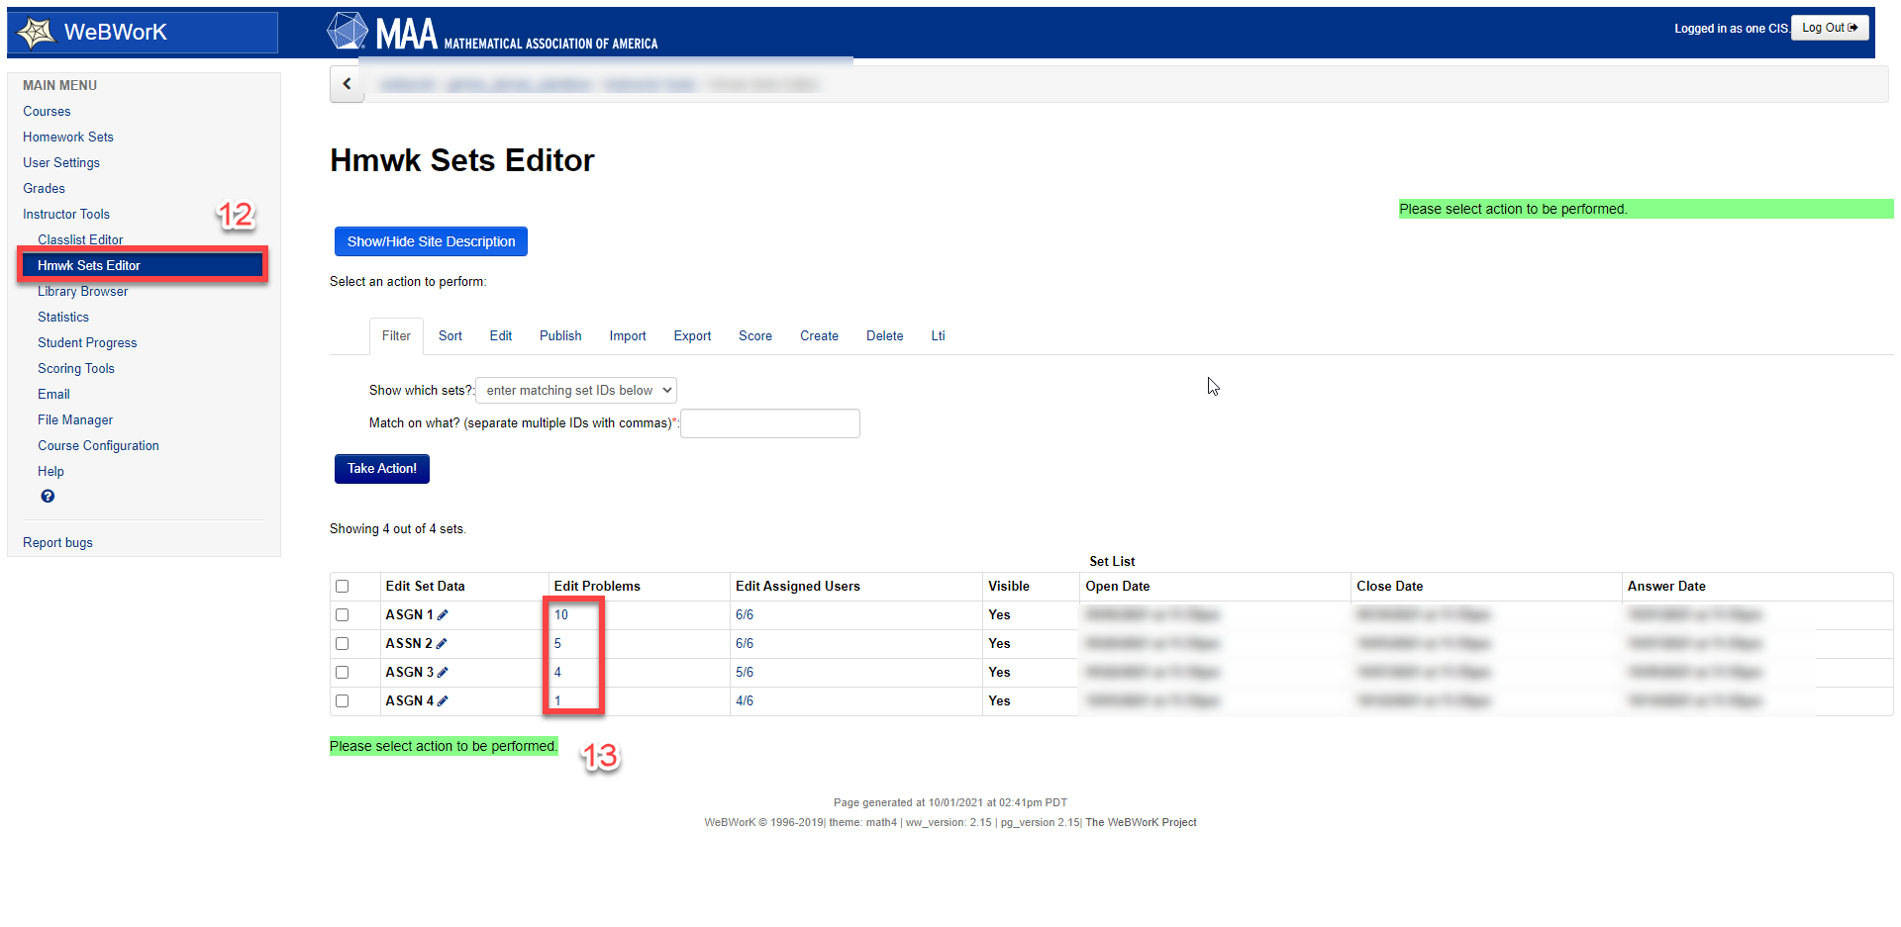Switch to the Publish tab
Image resolution: width=1901 pixels, height=927 pixels.
click(x=560, y=336)
